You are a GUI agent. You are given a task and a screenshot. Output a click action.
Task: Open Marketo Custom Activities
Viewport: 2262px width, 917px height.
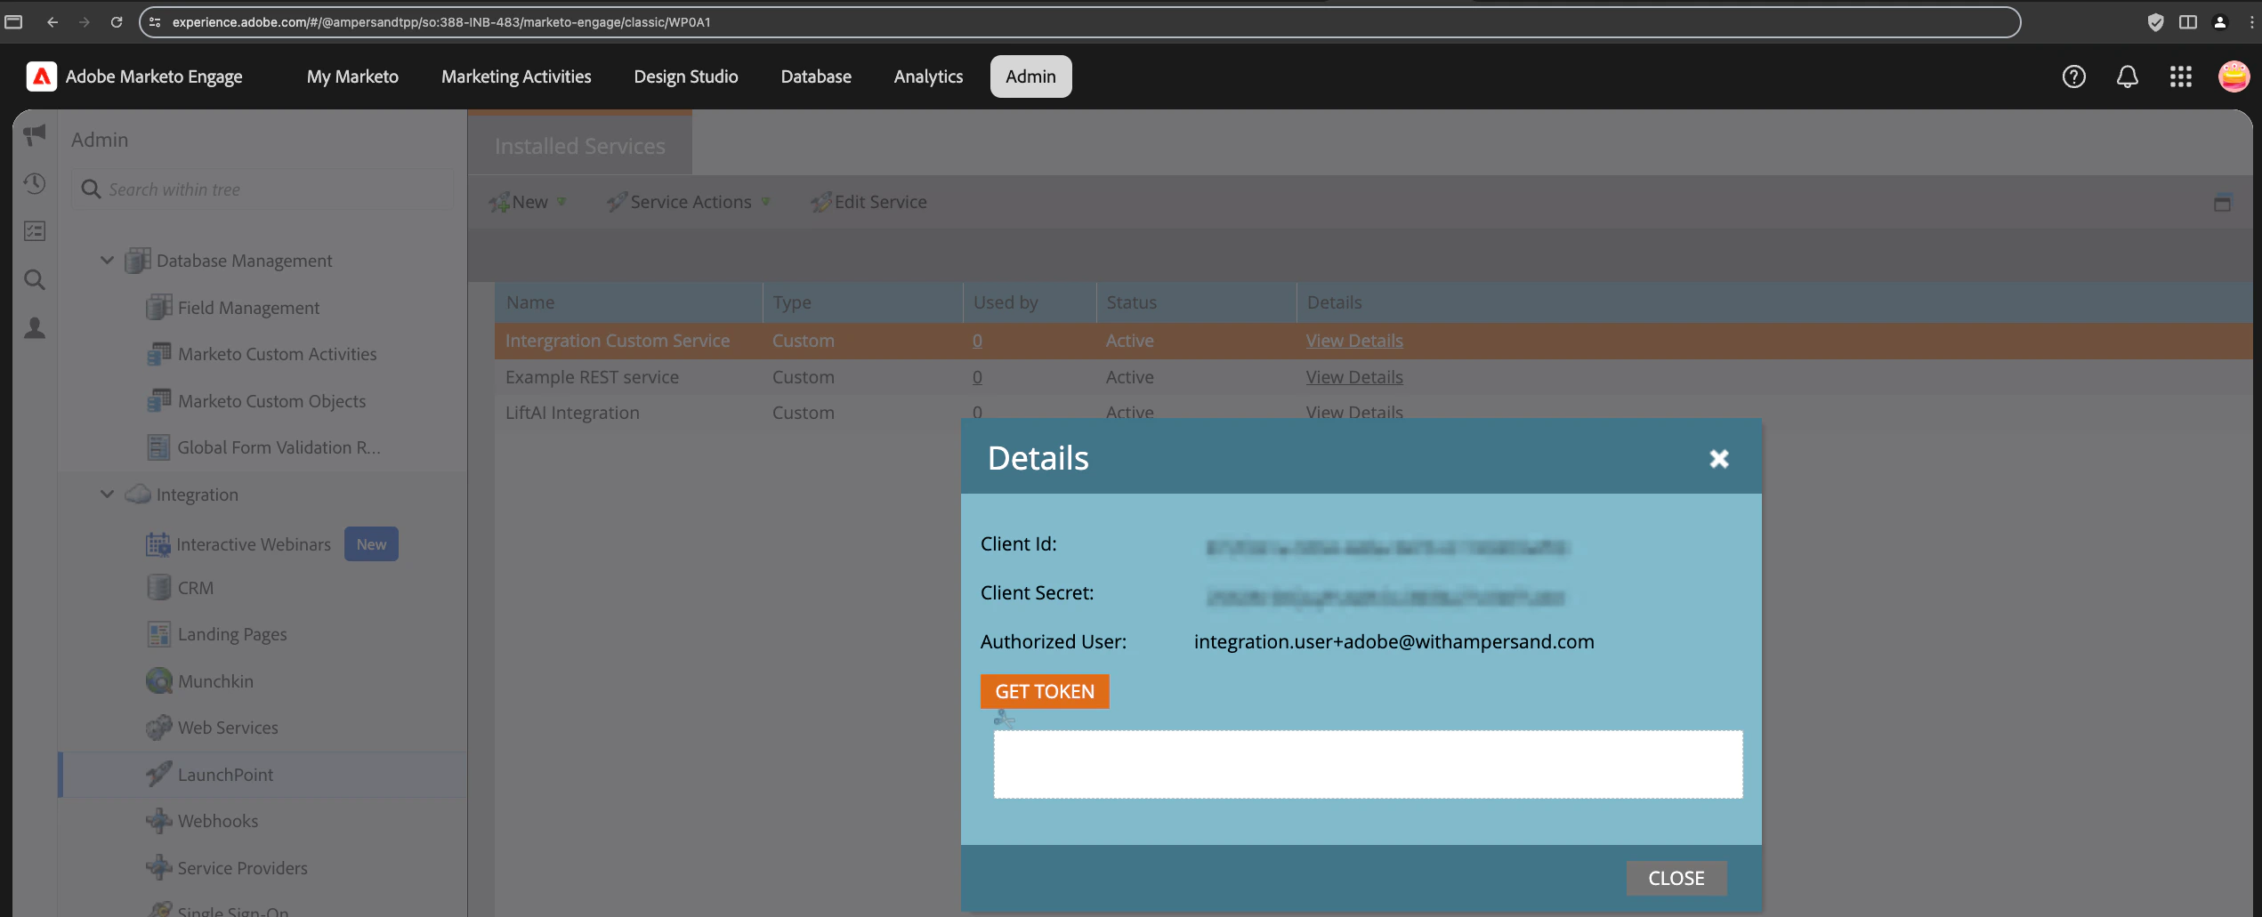[x=262, y=354]
